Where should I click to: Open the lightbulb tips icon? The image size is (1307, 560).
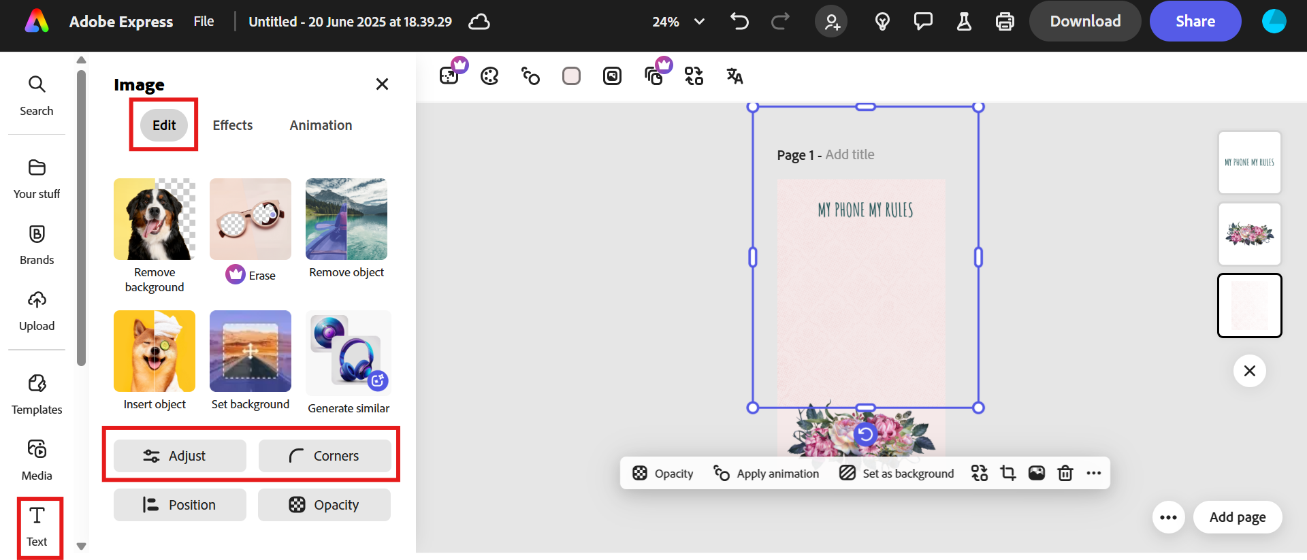click(x=882, y=22)
